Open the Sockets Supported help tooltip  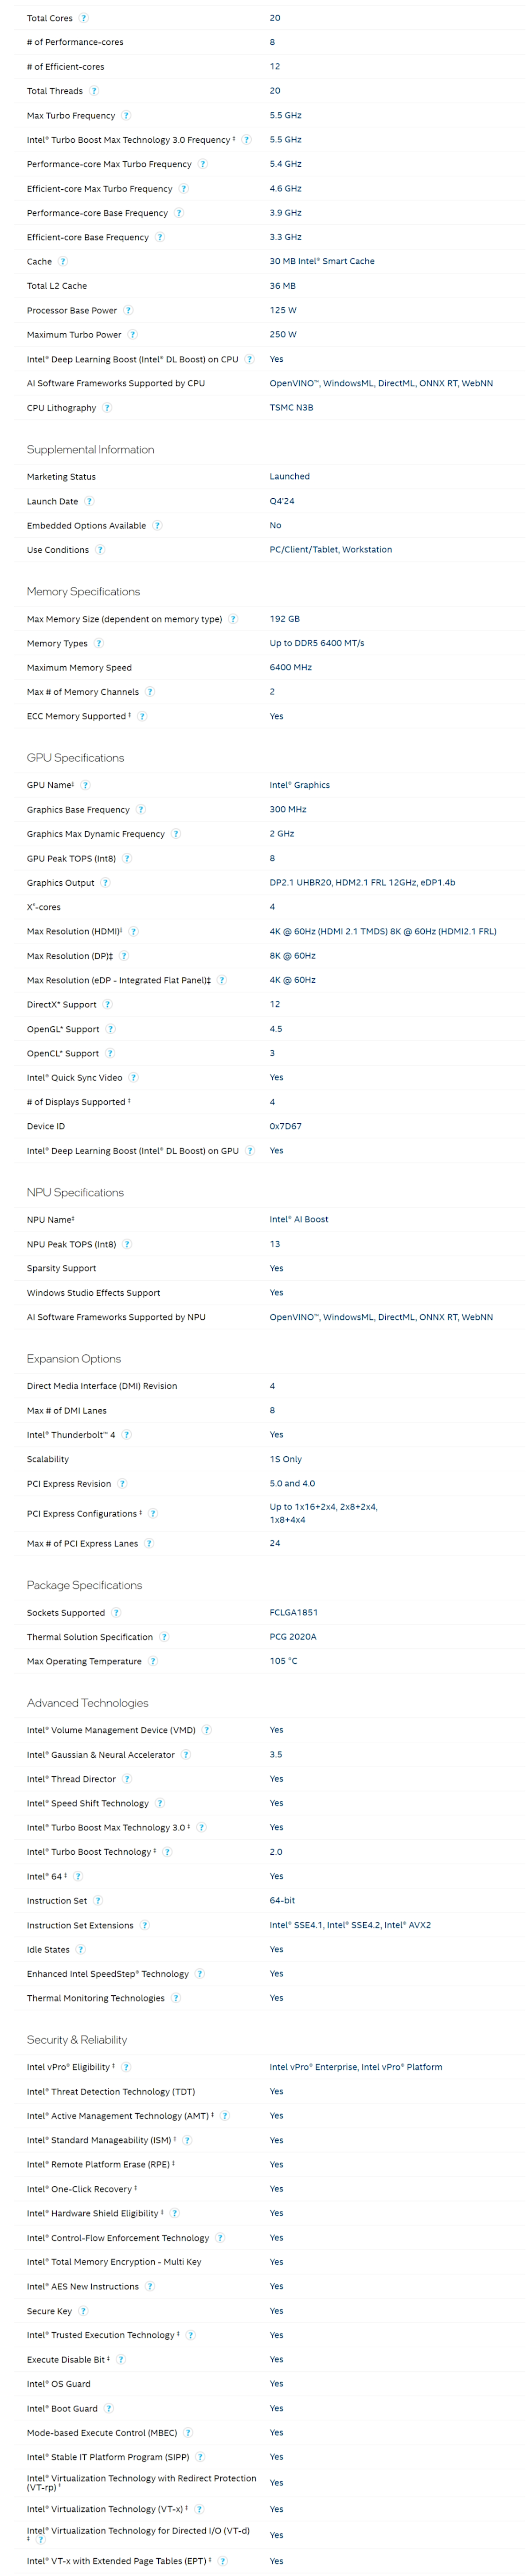click(116, 1613)
